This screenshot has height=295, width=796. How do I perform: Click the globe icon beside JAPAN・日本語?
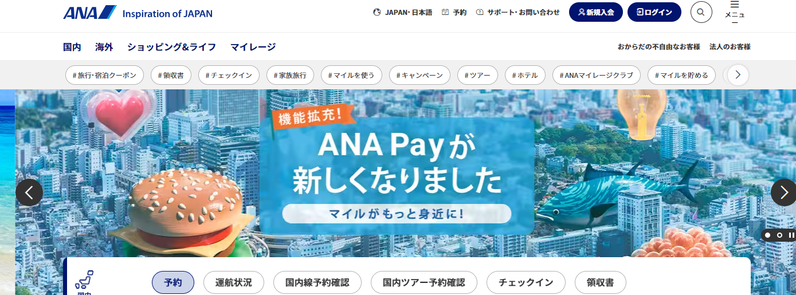point(377,12)
